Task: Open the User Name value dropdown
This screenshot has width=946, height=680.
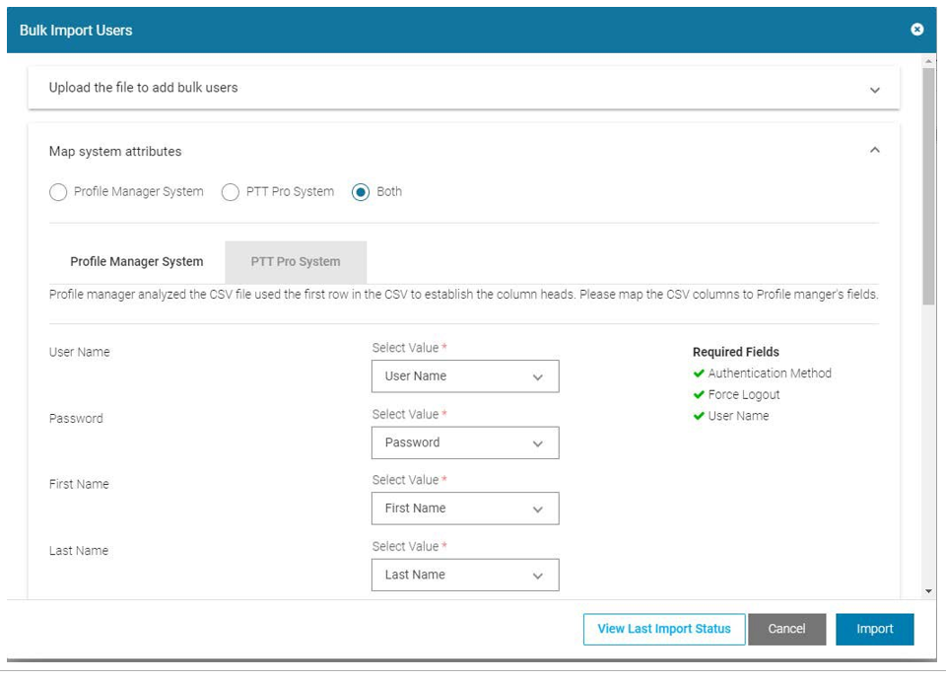Action: click(x=464, y=376)
